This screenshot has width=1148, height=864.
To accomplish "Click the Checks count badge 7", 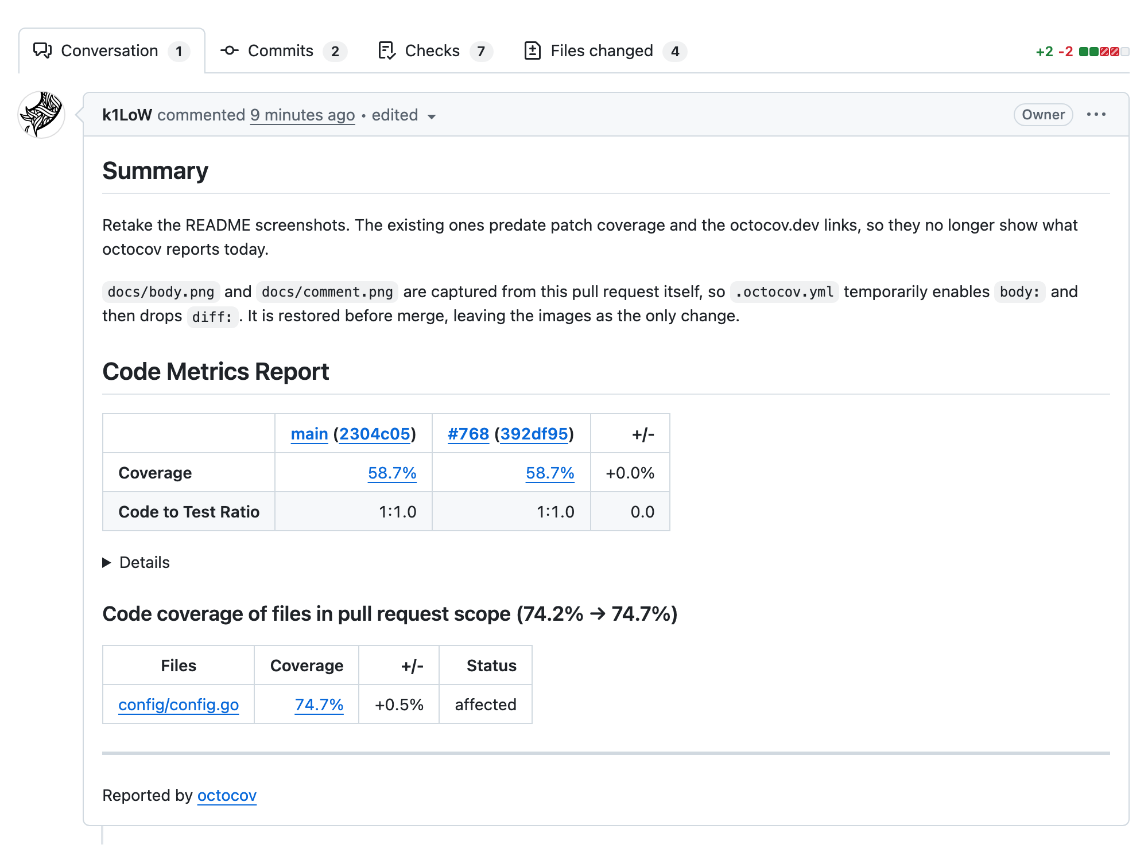I will coord(481,52).
